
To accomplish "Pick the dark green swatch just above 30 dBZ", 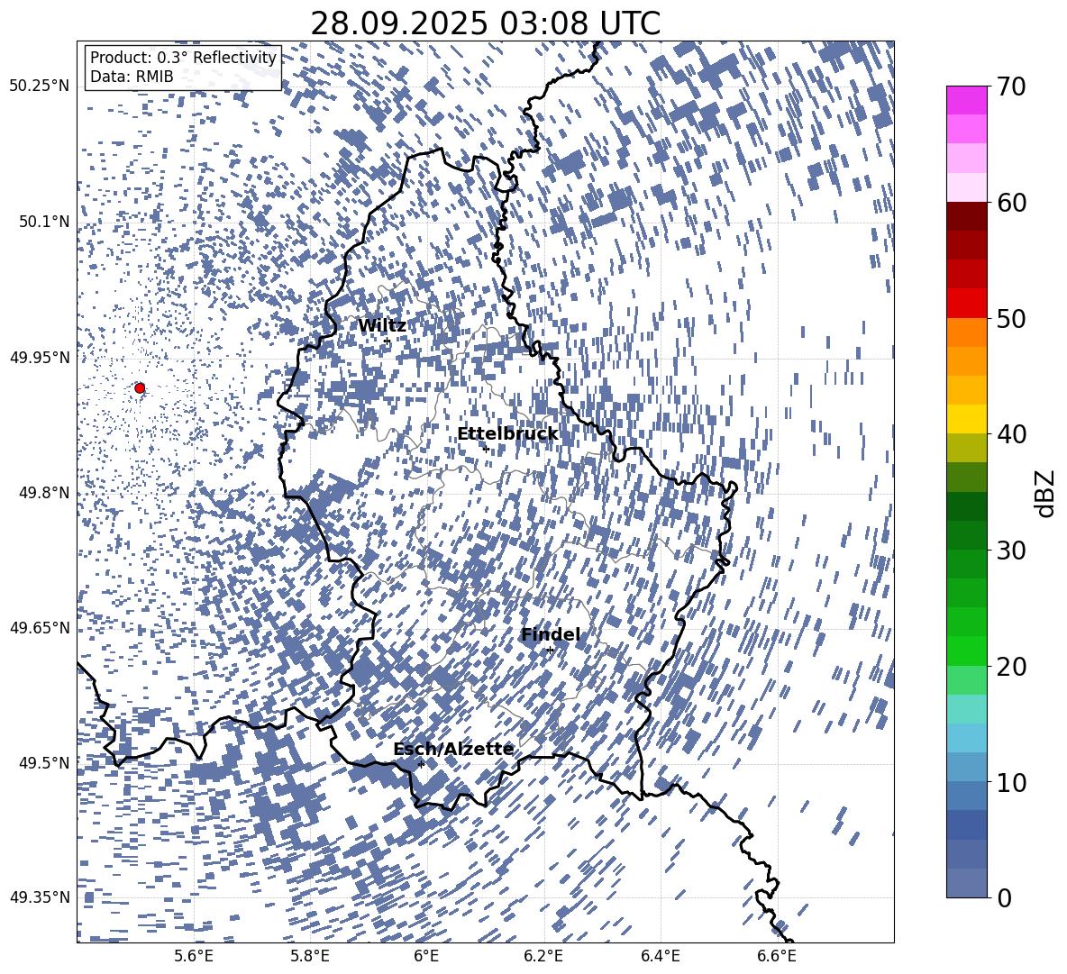I will point(966,535).
